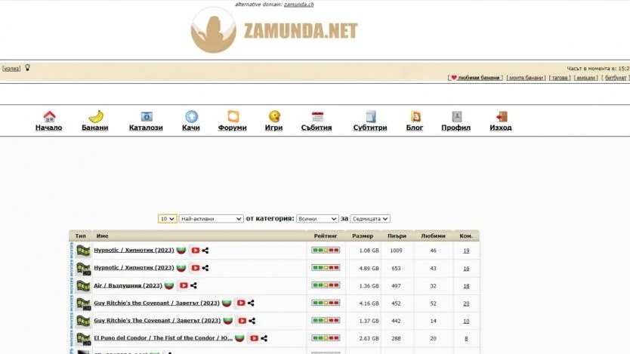Viewport: 630px width, 354px height.
Task: Click the Пиъри column header
Action: (x=397, y=236)
